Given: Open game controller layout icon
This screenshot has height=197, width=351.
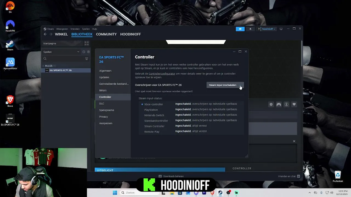Looking at the screenshot, I should [279, 104].
